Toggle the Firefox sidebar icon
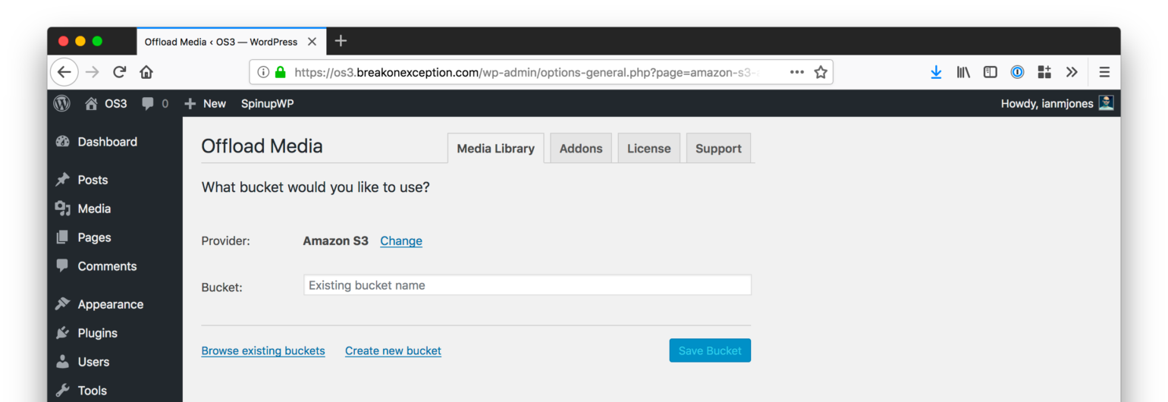This screenshot has width=1168, height=402. click(x=990, y=72)
